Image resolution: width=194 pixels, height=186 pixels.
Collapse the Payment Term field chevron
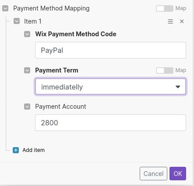pos(27,70)
